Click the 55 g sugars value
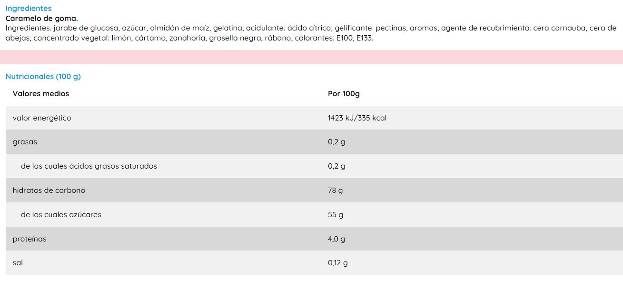 (336, 215)
